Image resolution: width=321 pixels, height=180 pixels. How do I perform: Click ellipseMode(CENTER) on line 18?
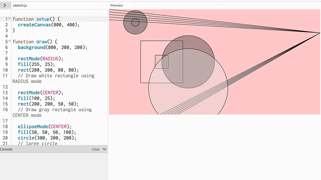(45, 127)
